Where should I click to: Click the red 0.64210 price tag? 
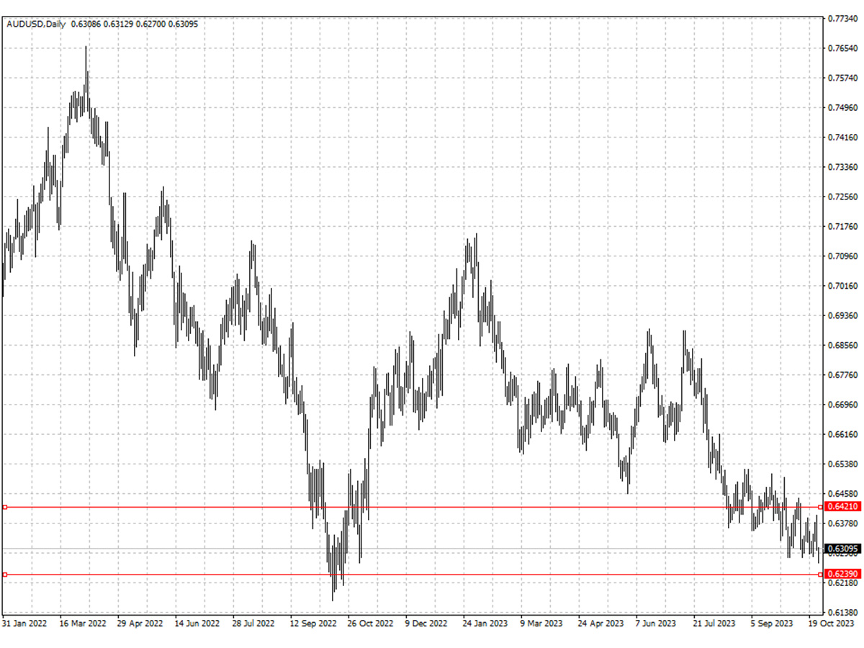[x=843, y=507]
